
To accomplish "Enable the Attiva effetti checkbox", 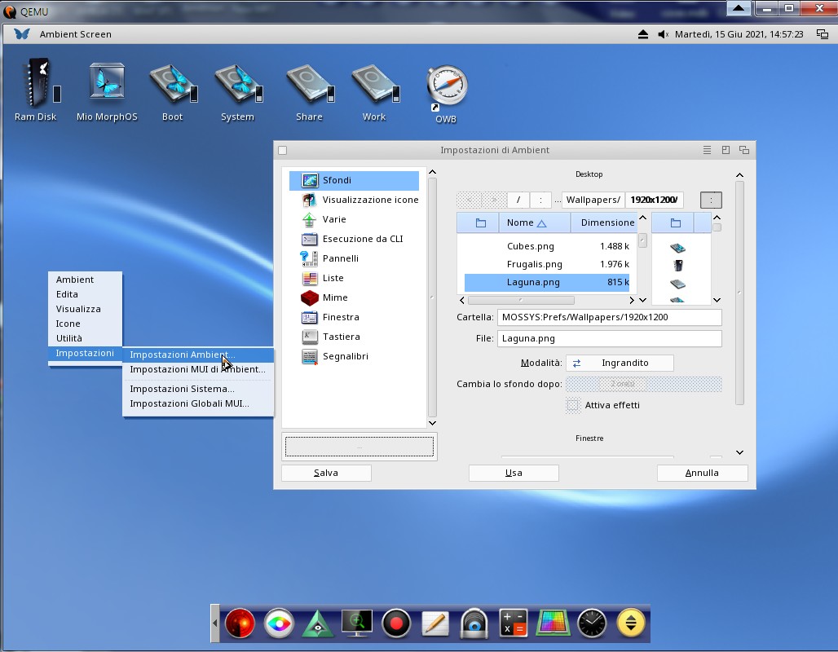I will pos(574,405).
